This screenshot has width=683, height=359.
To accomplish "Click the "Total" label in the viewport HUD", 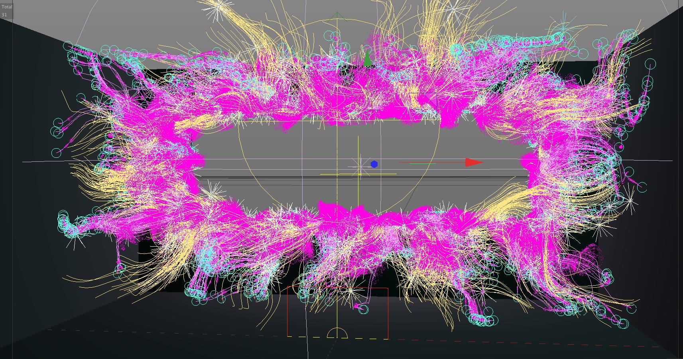I will pos(7,7).
